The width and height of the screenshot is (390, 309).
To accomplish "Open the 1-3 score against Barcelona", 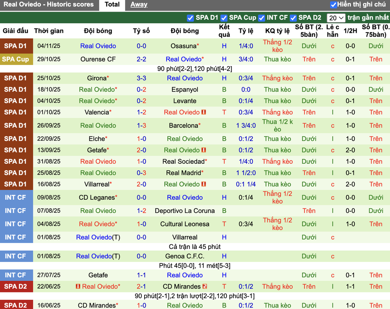I will 141,126.
